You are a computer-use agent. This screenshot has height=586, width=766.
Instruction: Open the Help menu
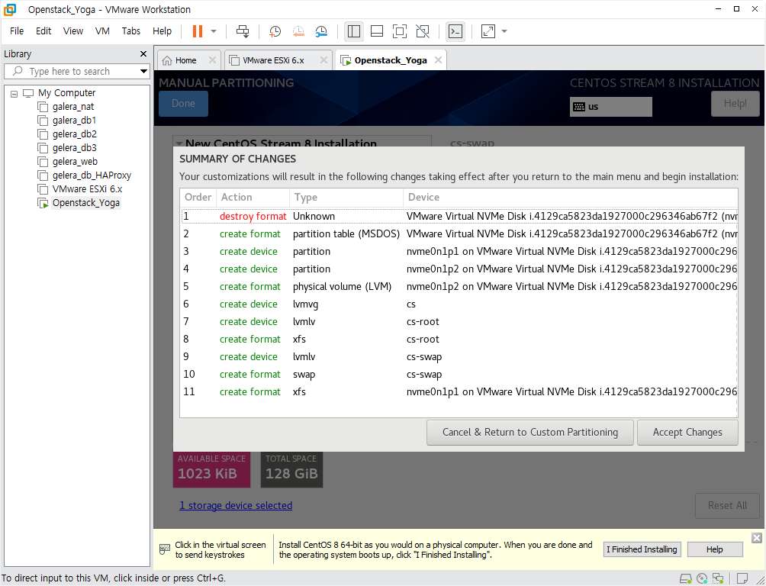click(x=162, y=31)
